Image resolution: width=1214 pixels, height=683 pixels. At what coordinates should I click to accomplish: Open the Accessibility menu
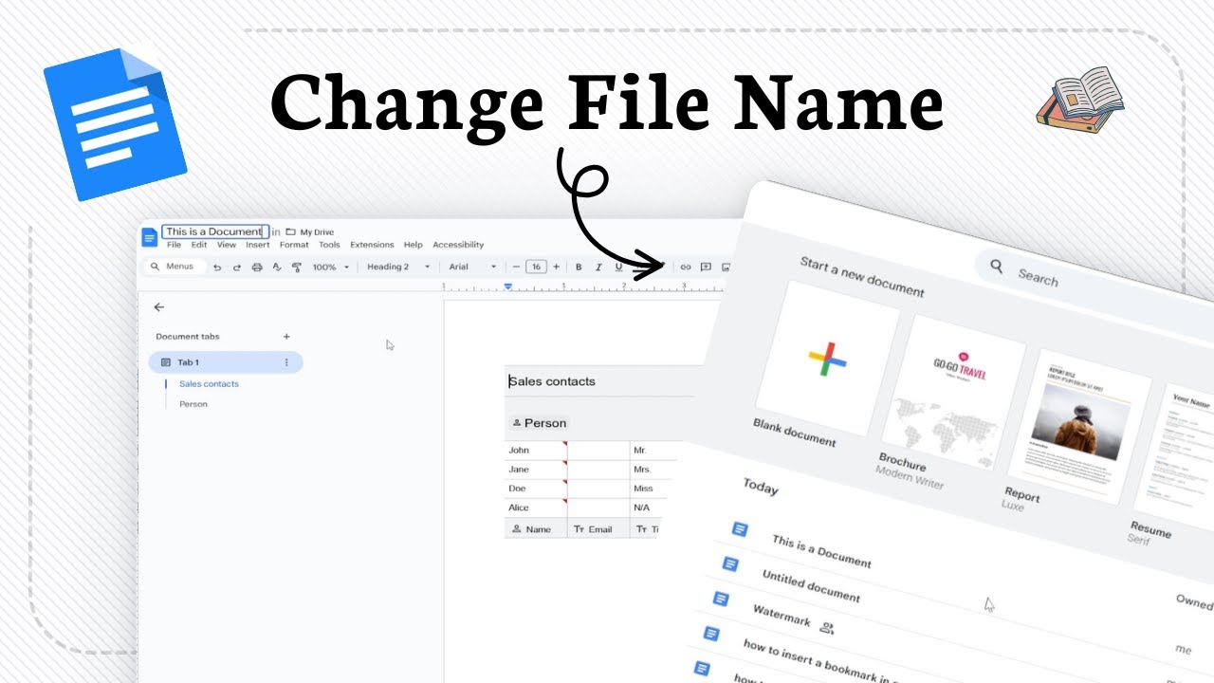[458, 245]
